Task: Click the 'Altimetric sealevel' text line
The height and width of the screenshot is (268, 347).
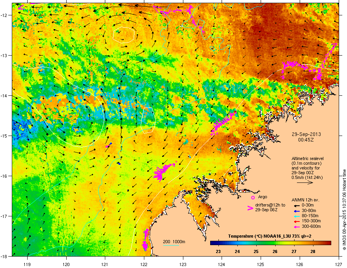Action: click(308, 158)
